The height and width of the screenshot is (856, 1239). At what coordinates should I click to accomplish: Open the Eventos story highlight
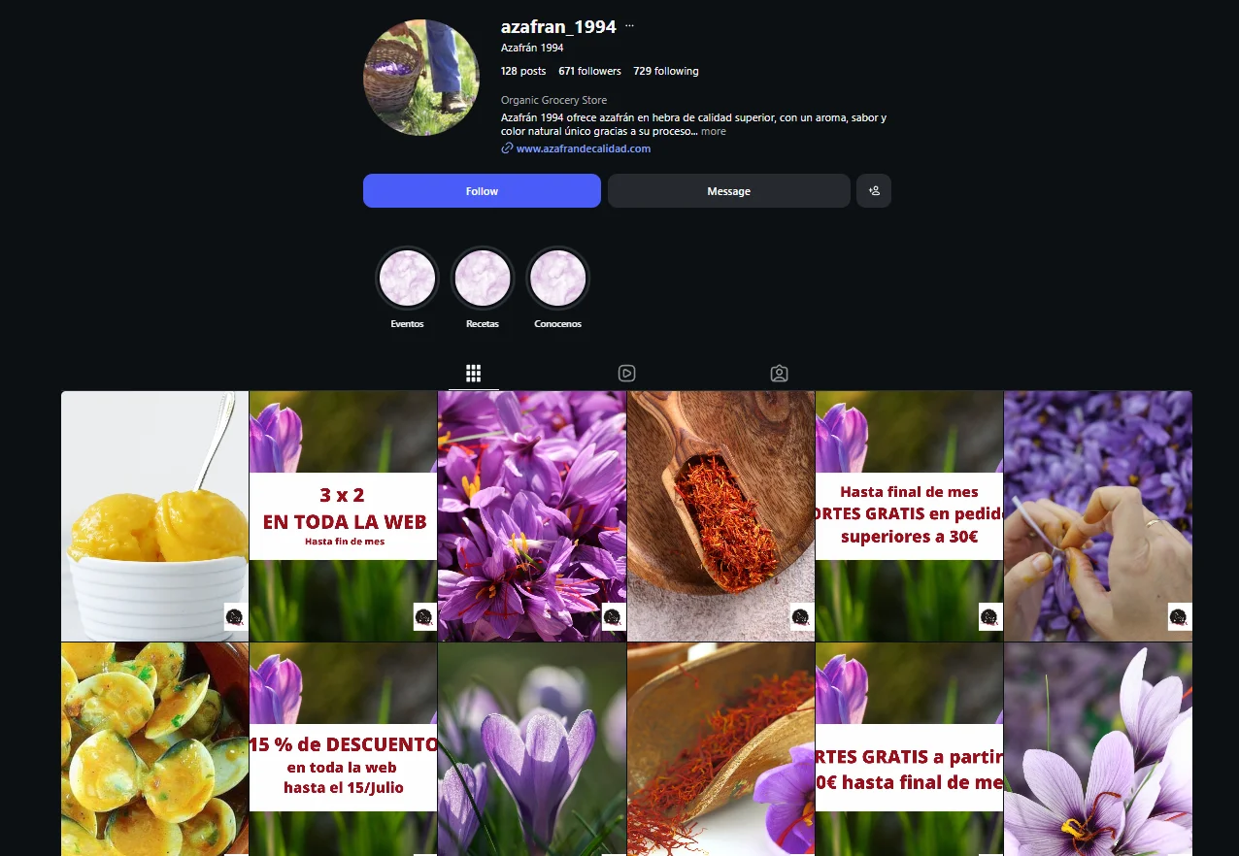407,278
